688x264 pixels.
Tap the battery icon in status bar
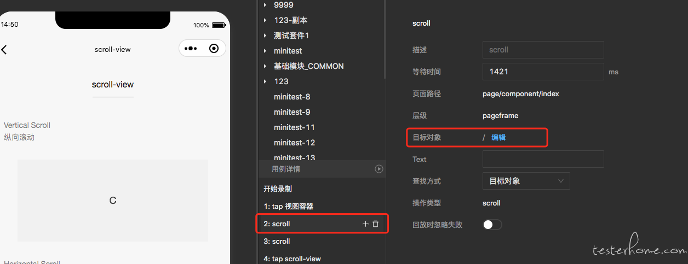click(x=219, y=25)
